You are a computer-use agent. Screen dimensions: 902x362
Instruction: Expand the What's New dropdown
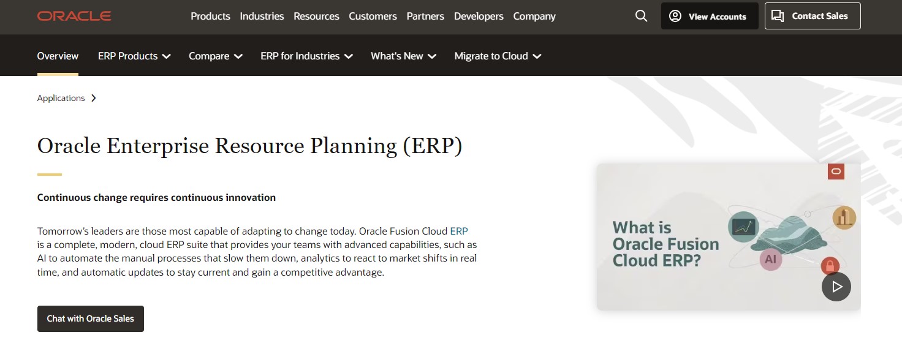point(403,56)
